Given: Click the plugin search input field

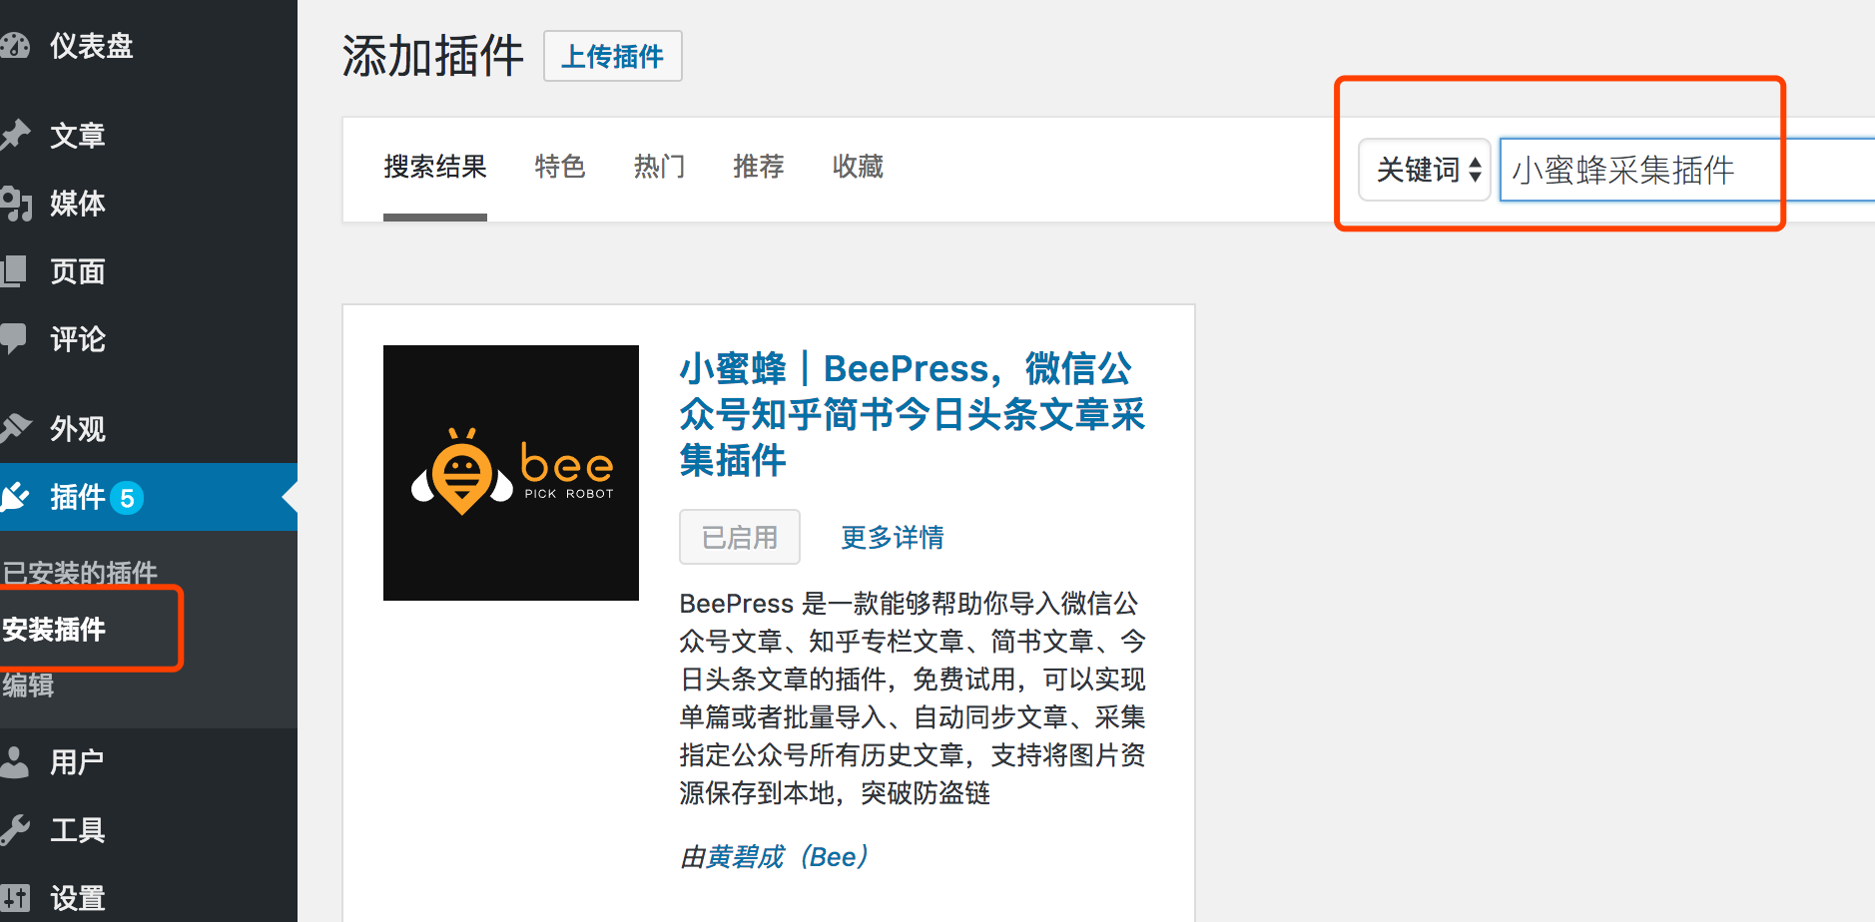Looking at the screenshot, I should 1687,170.
